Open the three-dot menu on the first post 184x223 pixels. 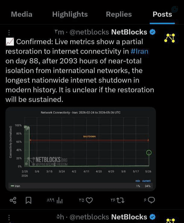9,32
